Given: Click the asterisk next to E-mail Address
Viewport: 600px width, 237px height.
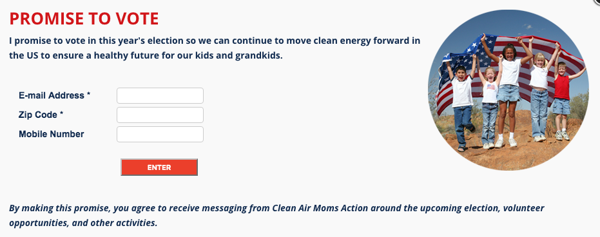Looking at the screenshot, I should [88, 95].
